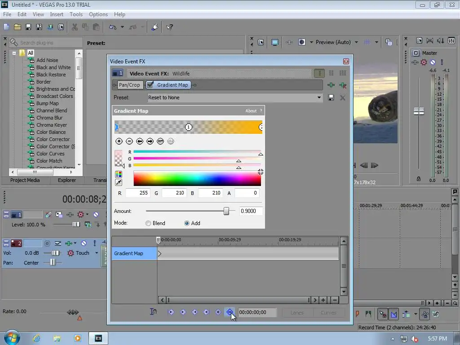This screenshot has height=345, width=460.
Task: Open the Preview (Auto) quality dropdown
Action: pyautogui.click(x=356, y=42)
